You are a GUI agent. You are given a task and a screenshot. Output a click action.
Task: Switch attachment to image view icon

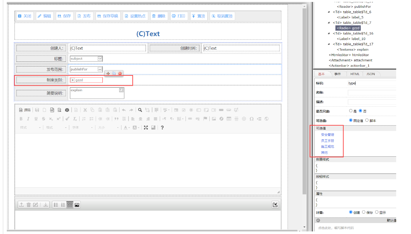(77, 205)
